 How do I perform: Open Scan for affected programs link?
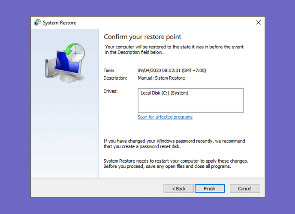coord(165,117)
